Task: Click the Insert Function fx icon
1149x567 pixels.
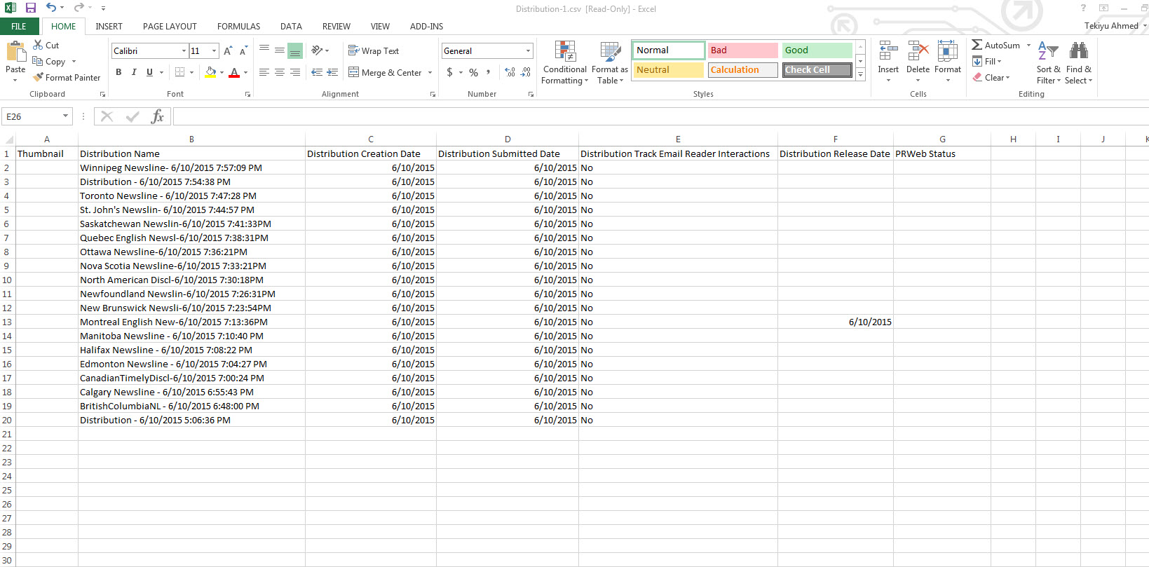Action: tap(157, 116)
